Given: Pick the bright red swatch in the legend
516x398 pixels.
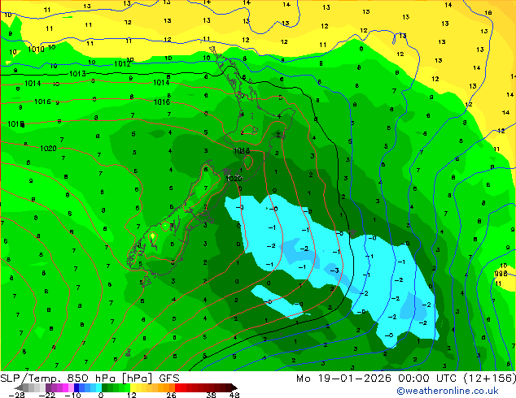Looking at the screenshot, I should (177, 387).
